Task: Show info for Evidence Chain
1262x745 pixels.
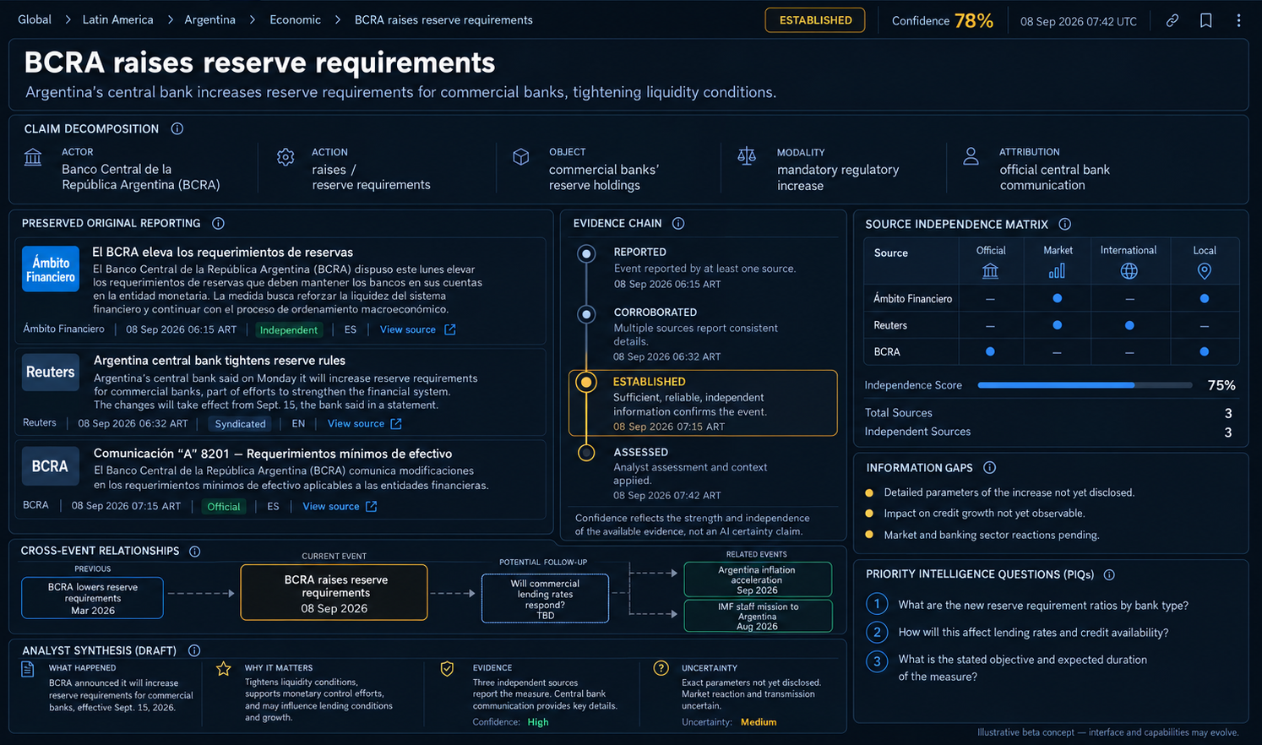Action: click(678, 224)
